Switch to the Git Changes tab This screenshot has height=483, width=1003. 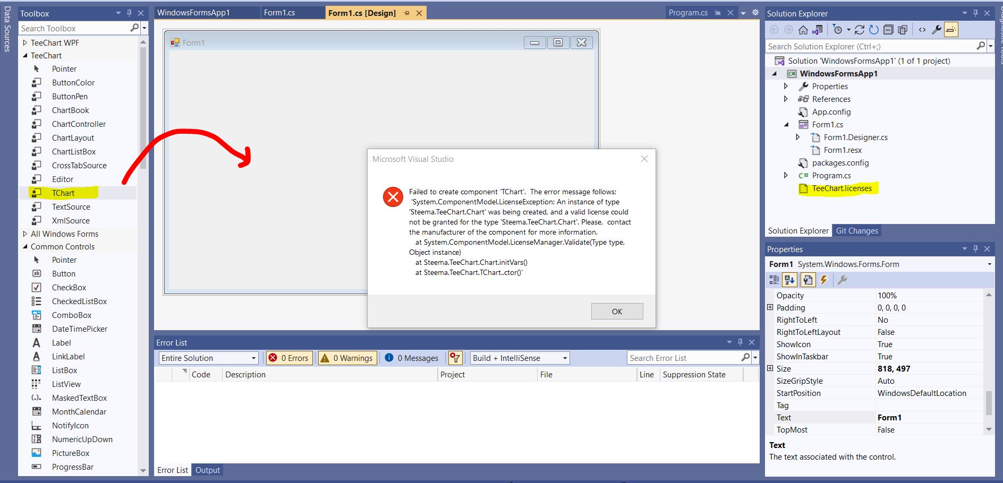pyautogui.click(x=857, y=230)
